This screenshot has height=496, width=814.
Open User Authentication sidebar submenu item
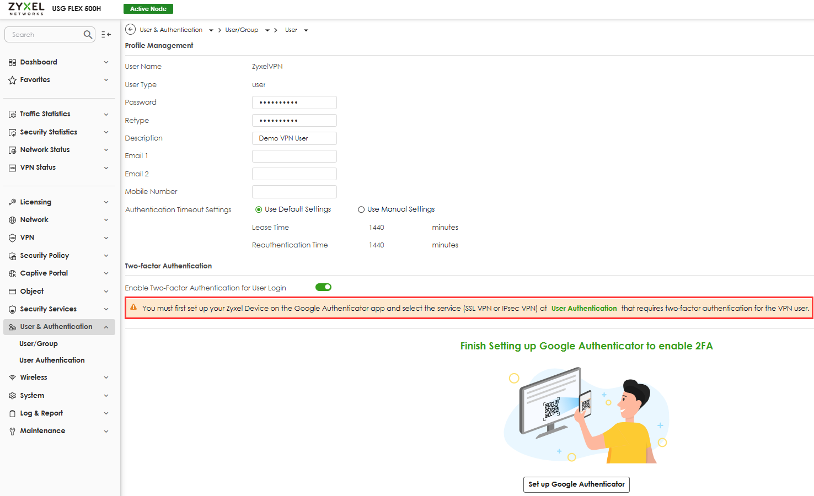pyautogui.click(x=52, y=360)
